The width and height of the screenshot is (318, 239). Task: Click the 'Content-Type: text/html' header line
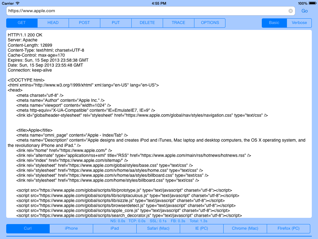pos(46,50)
